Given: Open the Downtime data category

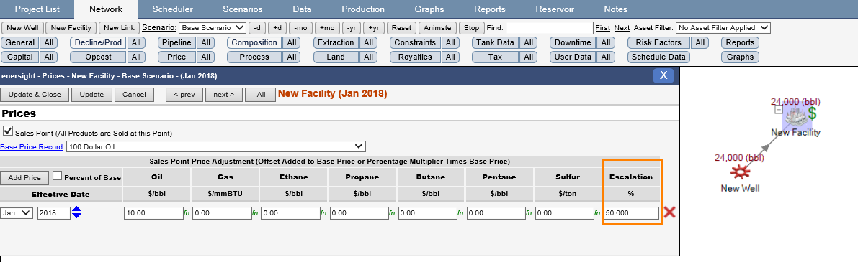Looking at the screenshot, I should [x=573, y=42].
